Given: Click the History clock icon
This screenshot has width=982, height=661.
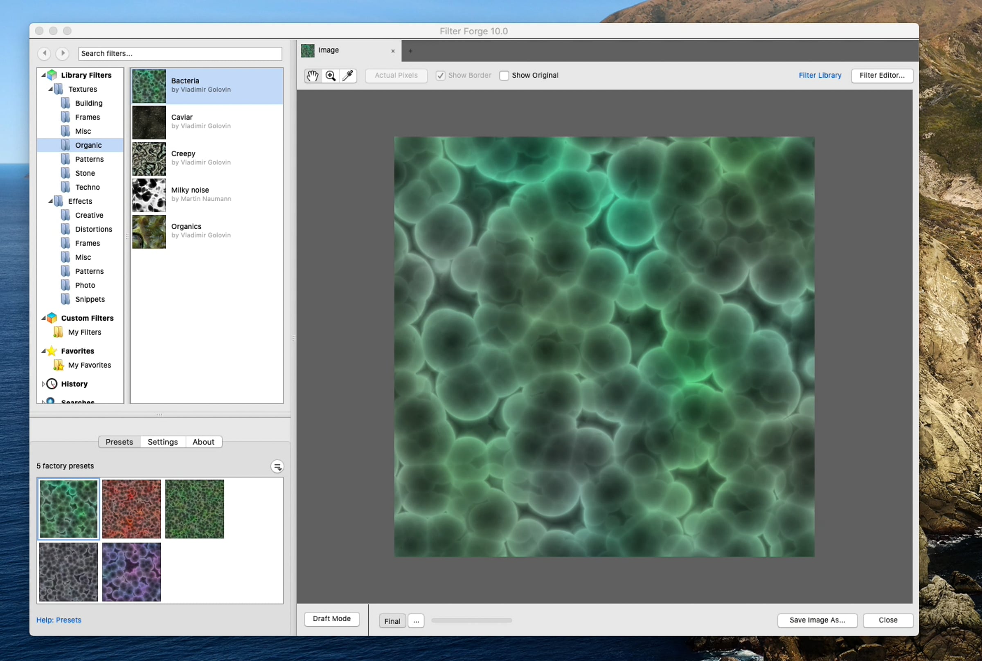Looking at the screenshot, I should 52,384.
